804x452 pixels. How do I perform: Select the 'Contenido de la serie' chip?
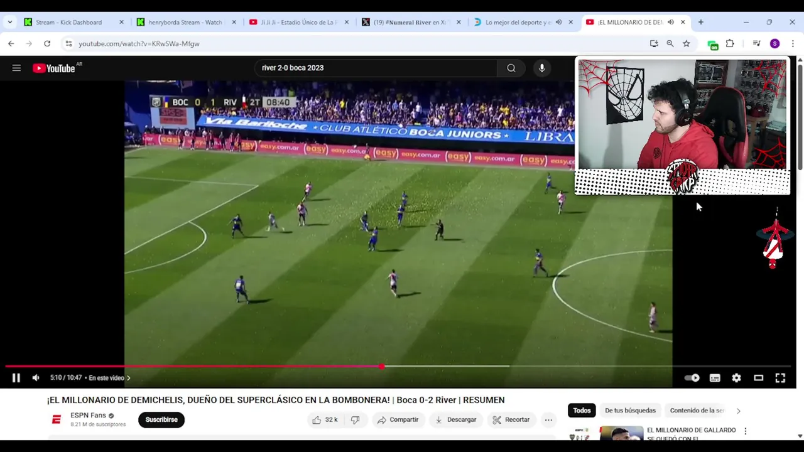coord(697,411)
